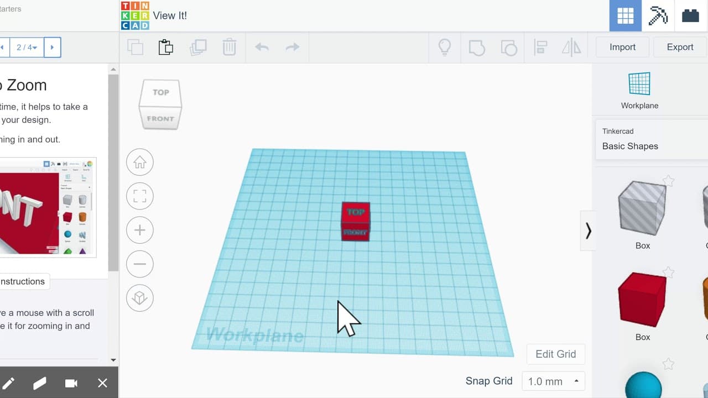708x398 pixels.
Task: Click the Ungroup shapes icon
Action: pyautogui.click(x=508, y=48)
